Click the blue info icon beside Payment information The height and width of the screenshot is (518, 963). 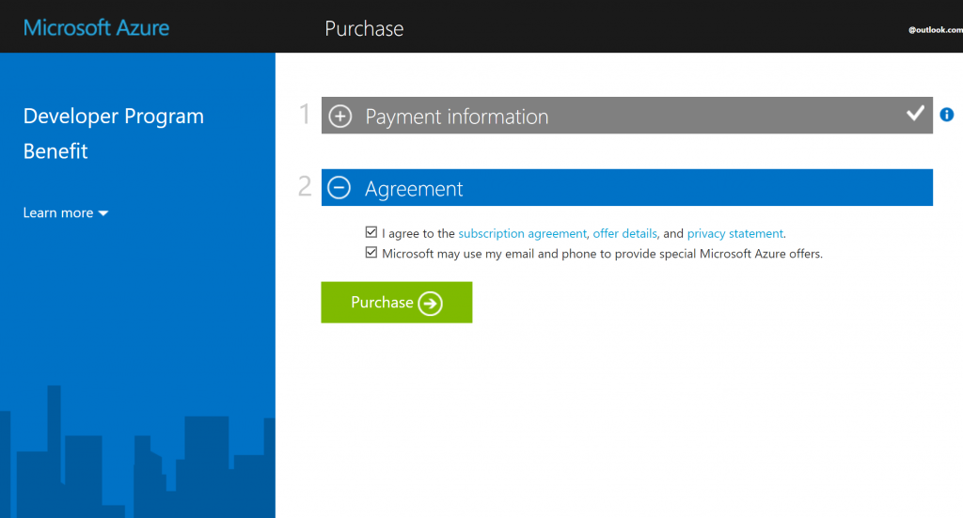(x=947, y=115)
